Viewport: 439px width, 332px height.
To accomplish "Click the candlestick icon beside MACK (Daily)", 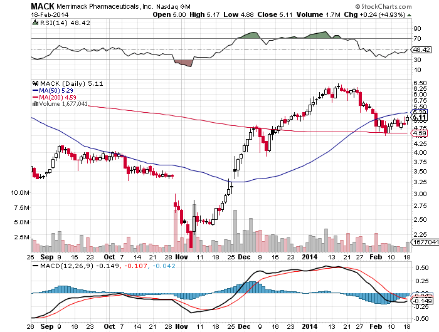I will [x=35, y=83].
